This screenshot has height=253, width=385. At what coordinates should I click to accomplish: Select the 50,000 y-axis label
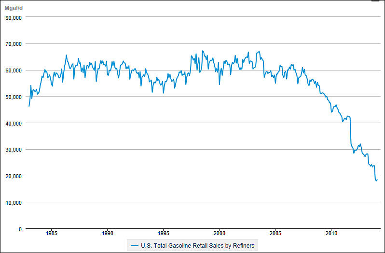pos(14,97)
